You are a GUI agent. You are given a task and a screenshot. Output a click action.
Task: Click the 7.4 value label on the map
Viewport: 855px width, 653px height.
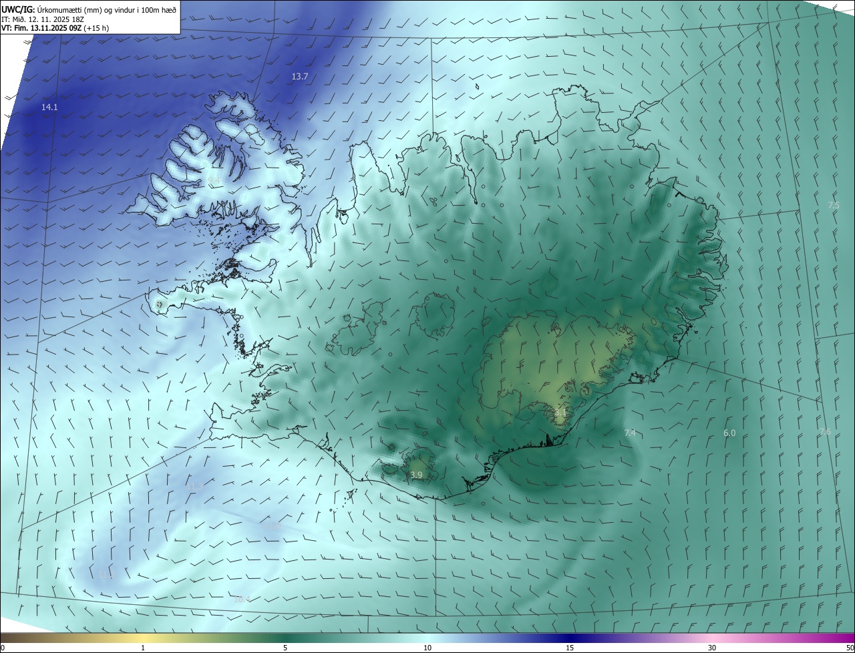click(630, 433)
